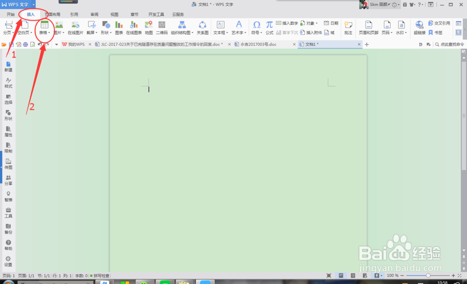Insert a QR code with 二维码

(x=162, y=28)
